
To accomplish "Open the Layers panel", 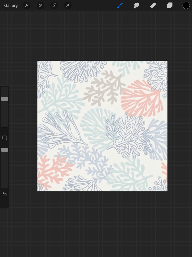I will 170,5.
